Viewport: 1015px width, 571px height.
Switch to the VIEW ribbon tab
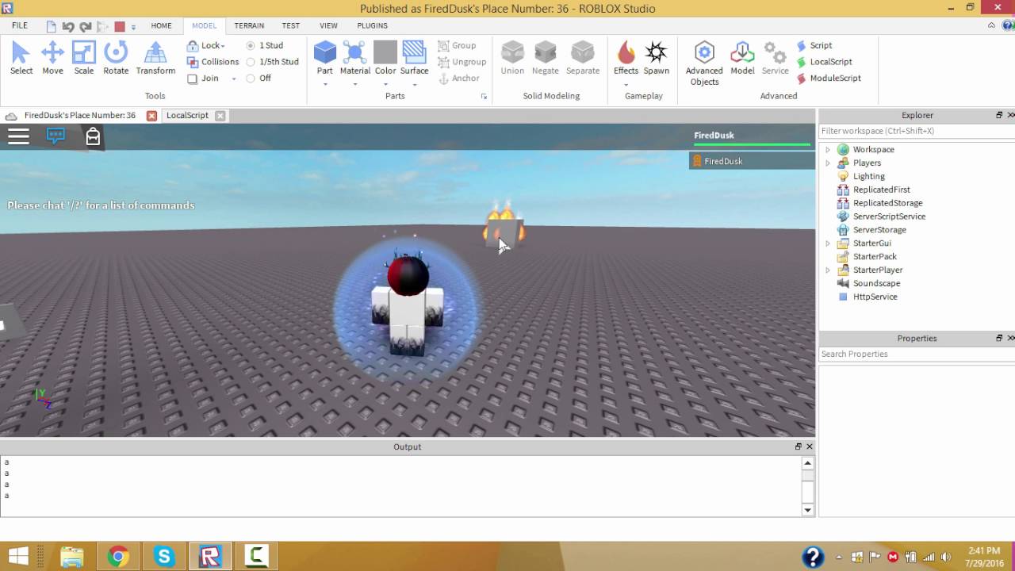(x=328, y=25)
